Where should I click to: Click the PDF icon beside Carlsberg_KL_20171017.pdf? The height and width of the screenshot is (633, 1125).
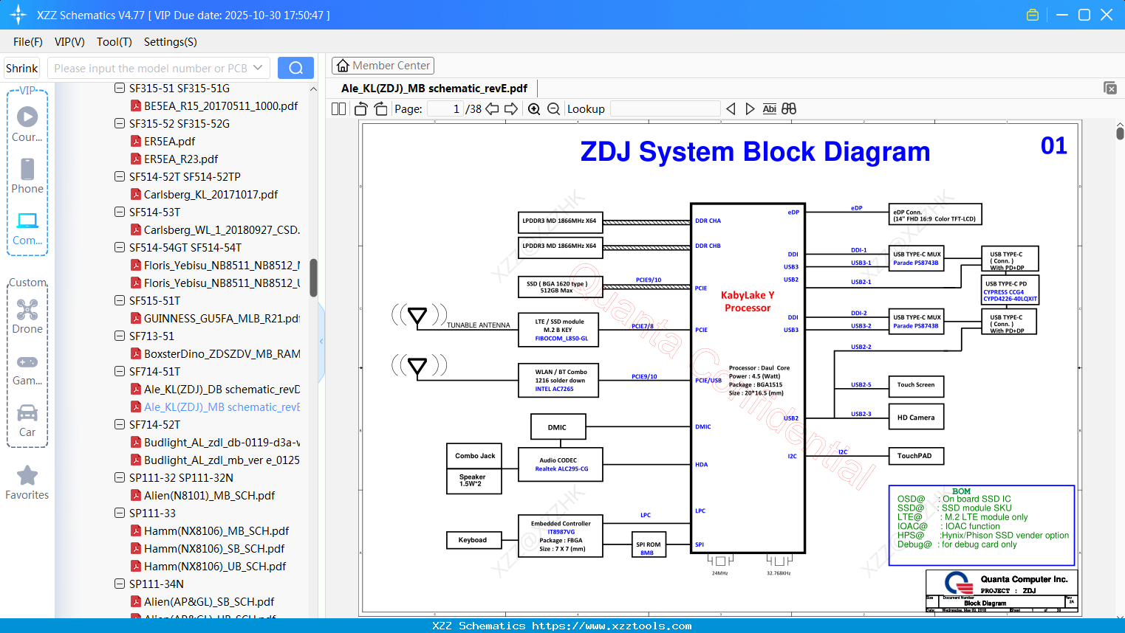pos(136,194)
